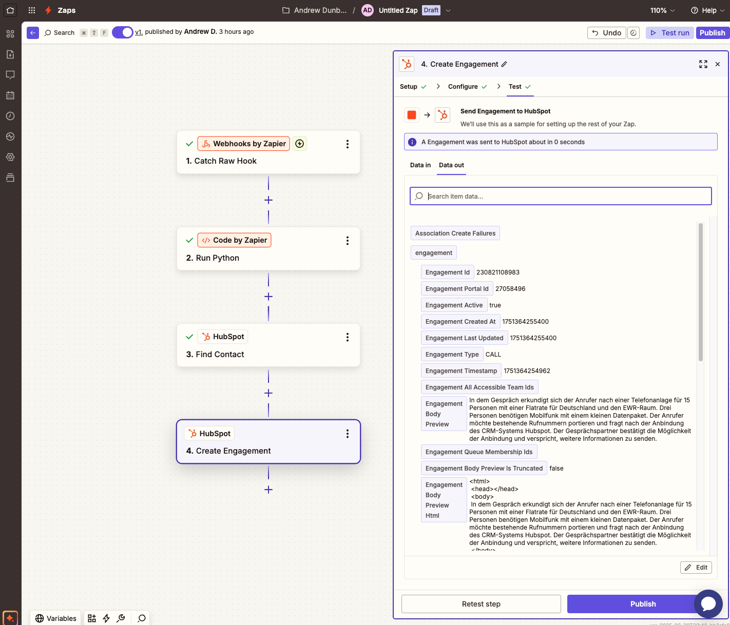Open the Zaps dashboard sidebar icon

point(10,34)
